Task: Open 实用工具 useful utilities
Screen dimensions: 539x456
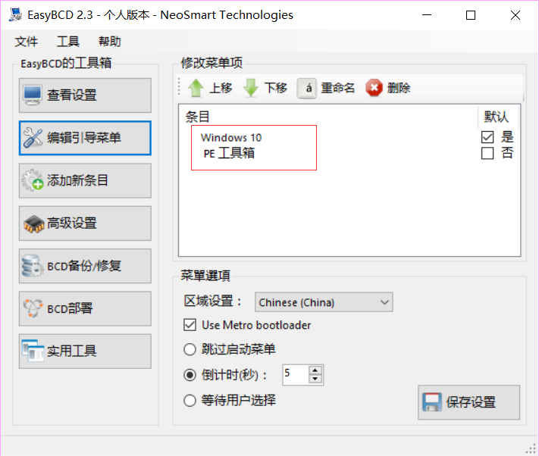Action: pyautogui.click(x=85, y=351)
